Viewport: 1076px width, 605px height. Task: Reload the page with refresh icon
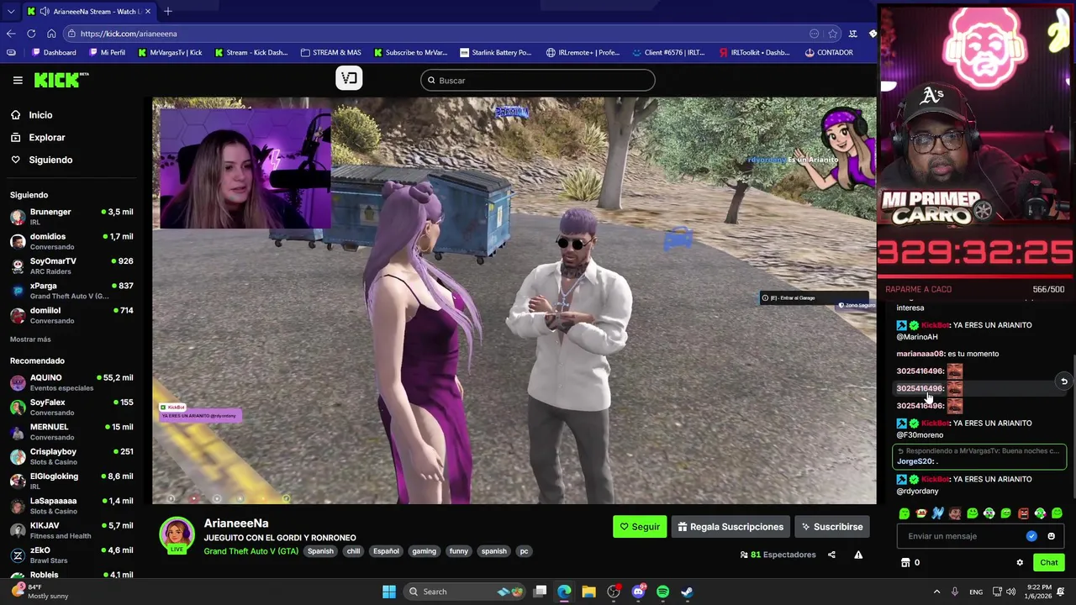click(31, 34)
